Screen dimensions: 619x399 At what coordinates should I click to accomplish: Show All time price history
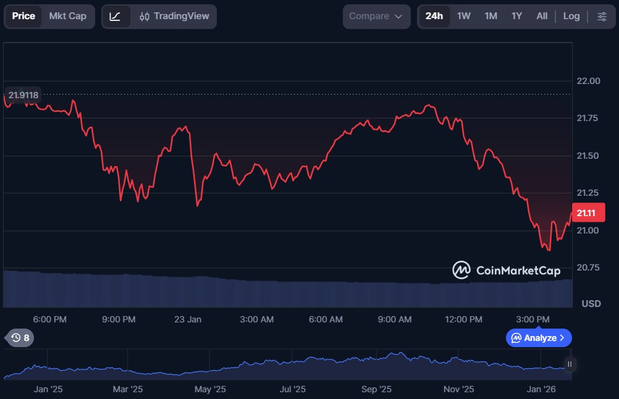pyautogui.click(x=542, y=17)
